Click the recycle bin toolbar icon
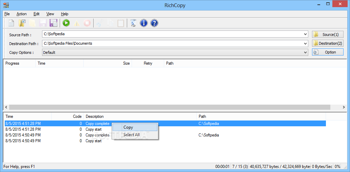 [133, 23]
